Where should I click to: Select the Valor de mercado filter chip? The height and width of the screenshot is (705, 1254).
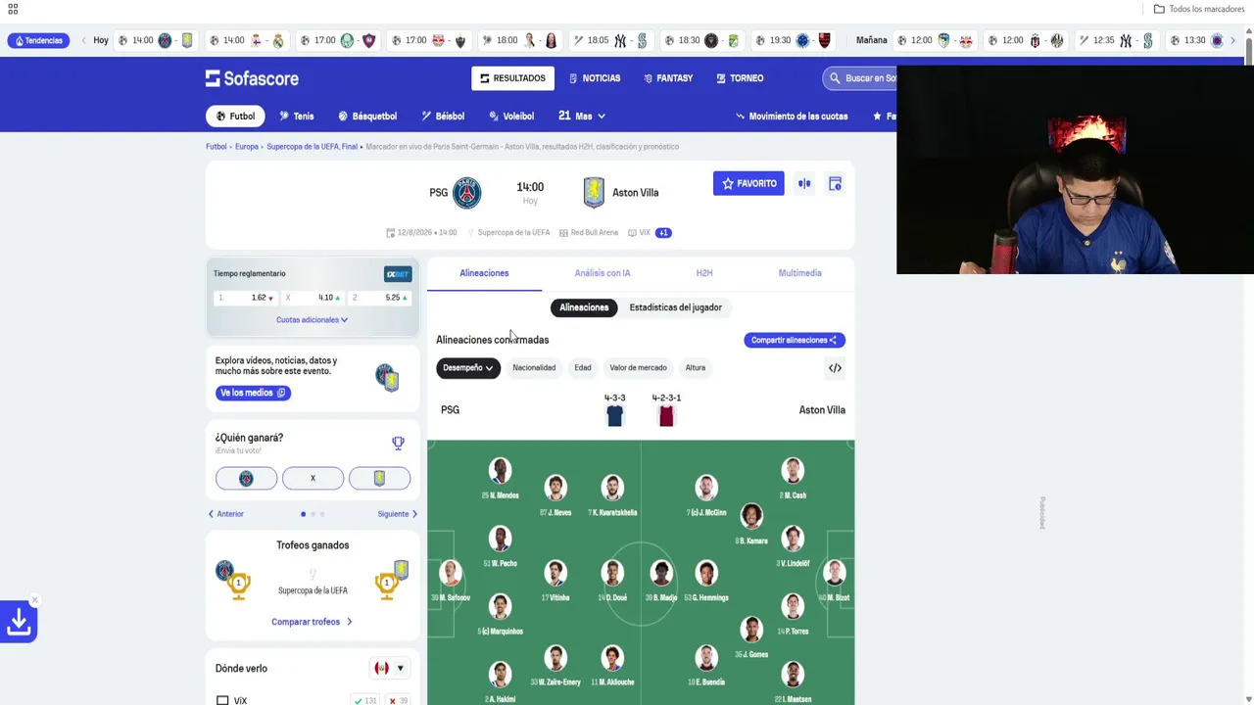(x=638, y=368)
